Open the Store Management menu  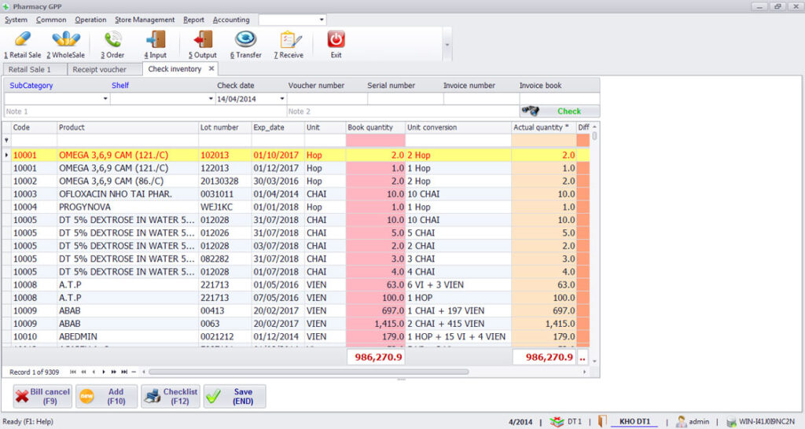[145, 20]
